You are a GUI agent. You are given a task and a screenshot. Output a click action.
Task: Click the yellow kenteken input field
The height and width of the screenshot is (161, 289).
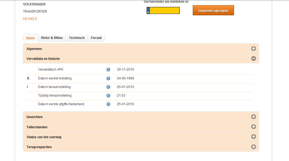[164, 10]
